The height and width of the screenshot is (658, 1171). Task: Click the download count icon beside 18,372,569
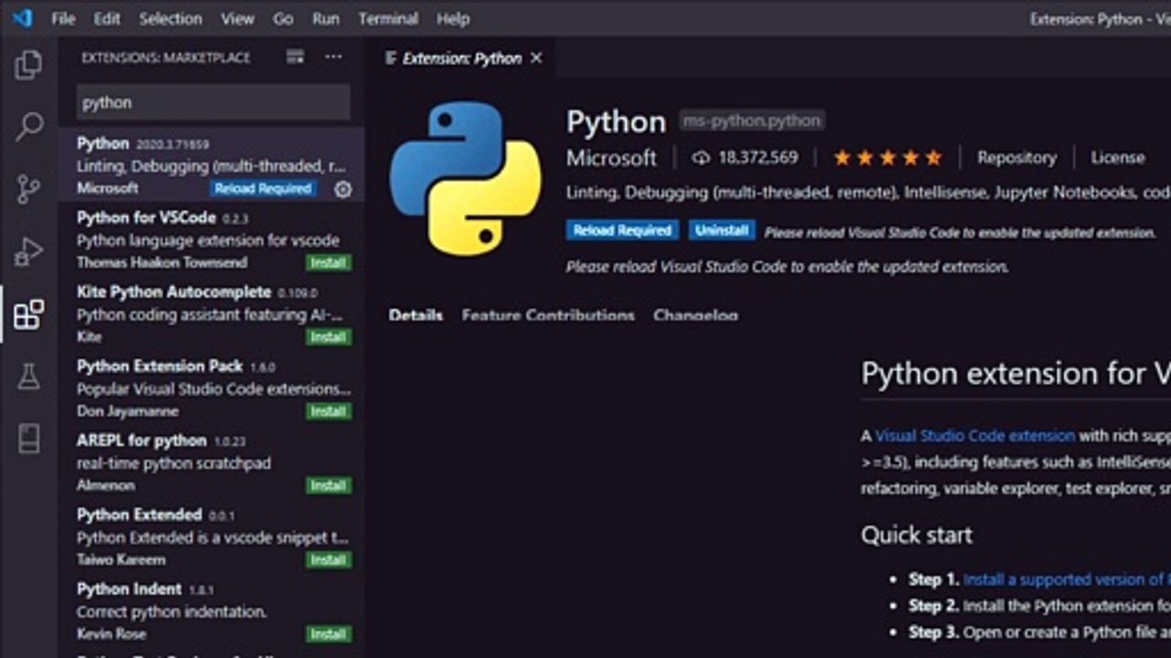(701, 158)
